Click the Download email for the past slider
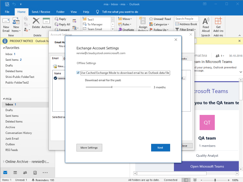The image size is (243, 182). coord(118,87)
